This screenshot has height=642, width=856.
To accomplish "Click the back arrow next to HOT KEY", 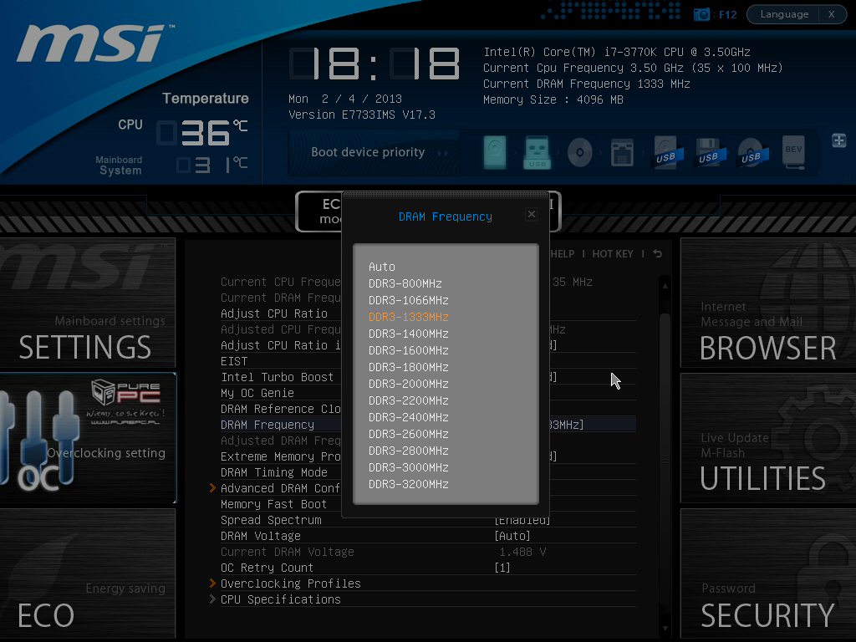I will (657, 254).
